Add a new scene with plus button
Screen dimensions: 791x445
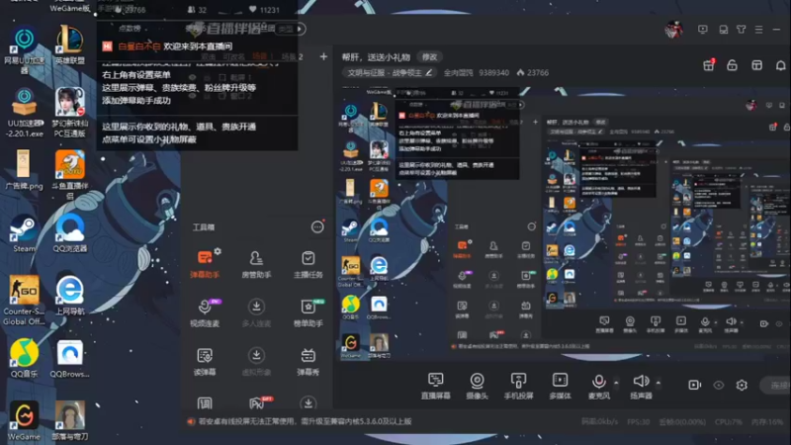323,56
